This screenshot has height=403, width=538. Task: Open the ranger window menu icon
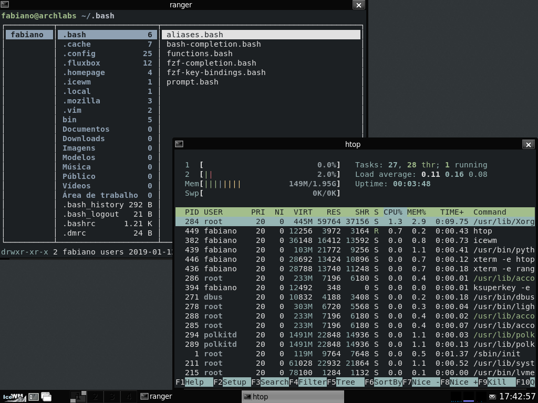[x=4, y=4]
